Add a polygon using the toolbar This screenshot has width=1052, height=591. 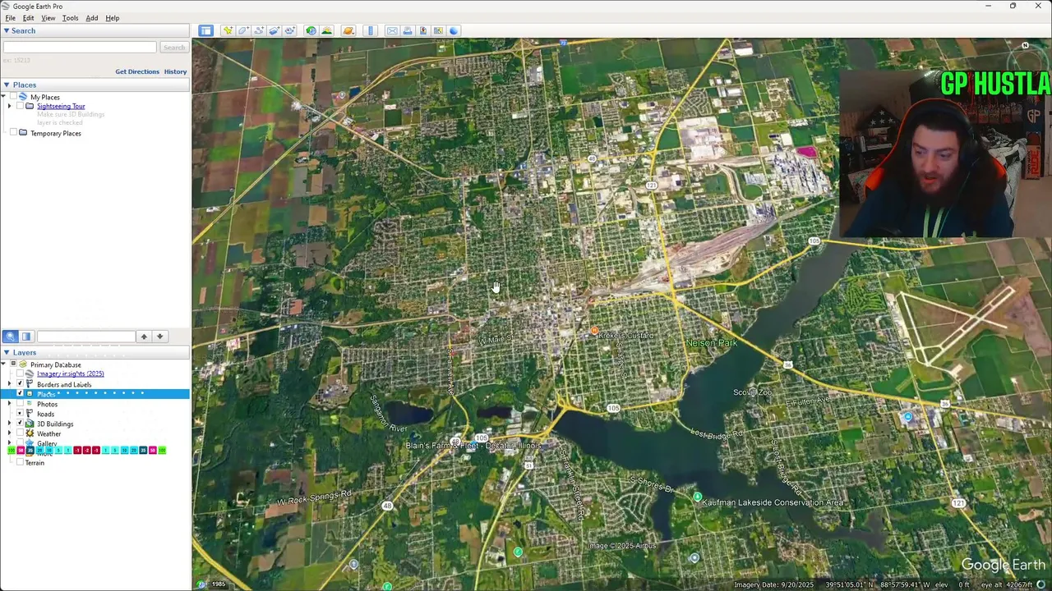[x=243, y=30]
